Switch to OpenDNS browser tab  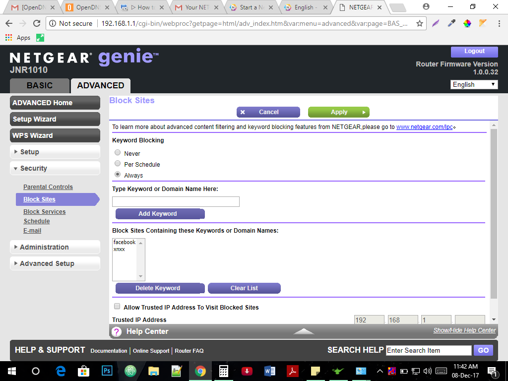pos(87,7)
